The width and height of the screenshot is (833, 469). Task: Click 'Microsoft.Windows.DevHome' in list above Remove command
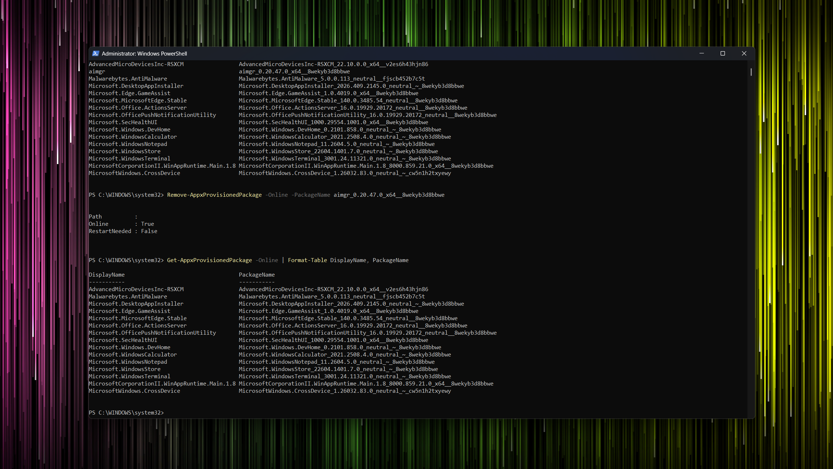tap(129, 130)
